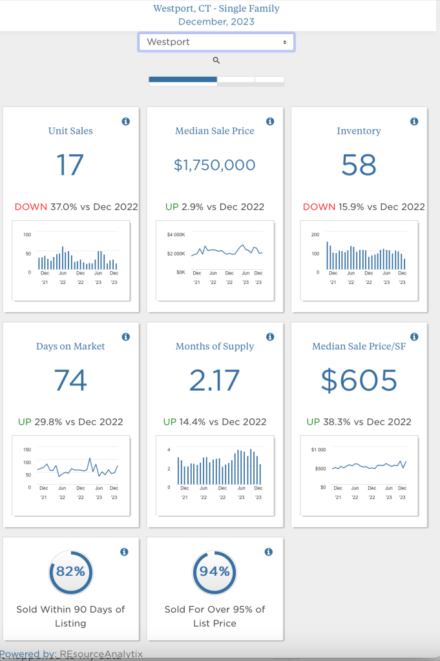Show info for Sold Within 90 Days card
The height and width of the screenshot is (661, 440).
pos(125,552)
